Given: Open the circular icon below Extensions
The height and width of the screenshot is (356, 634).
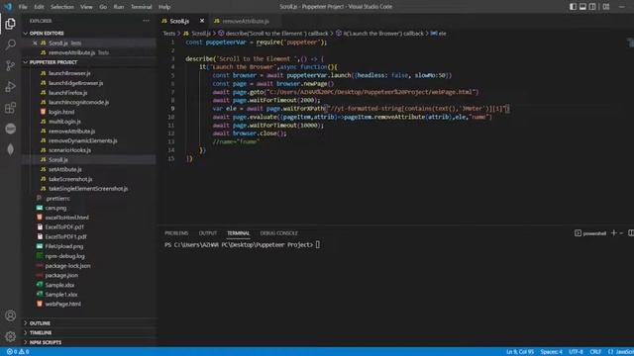Looking at the screenshot, I should click(x=11, y=129).
